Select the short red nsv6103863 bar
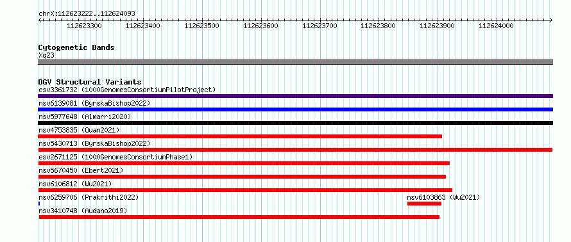The height and width of the screenshot is (242, 571). (424, 204)
